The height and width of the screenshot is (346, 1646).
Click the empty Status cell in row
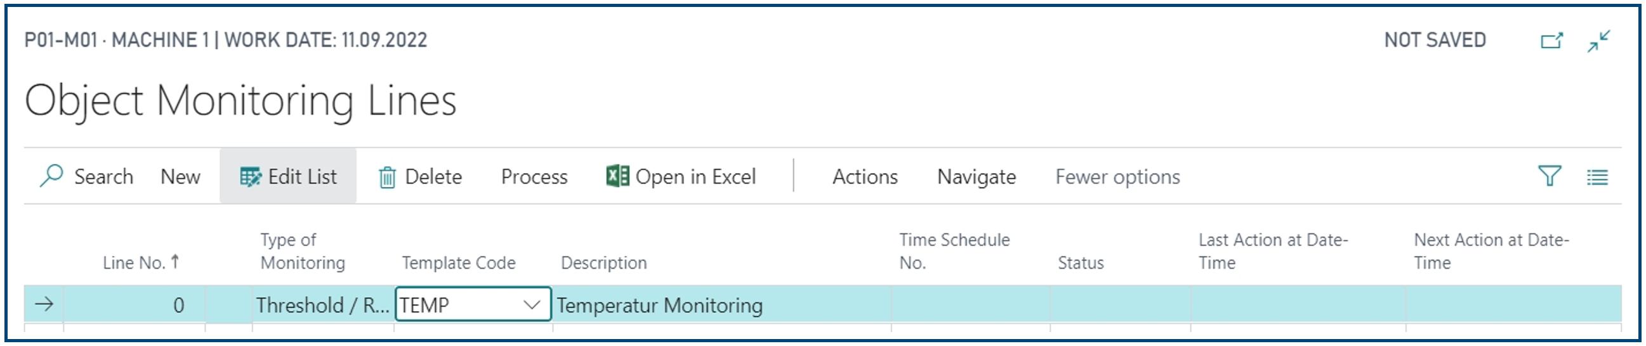coord(1120,305)
